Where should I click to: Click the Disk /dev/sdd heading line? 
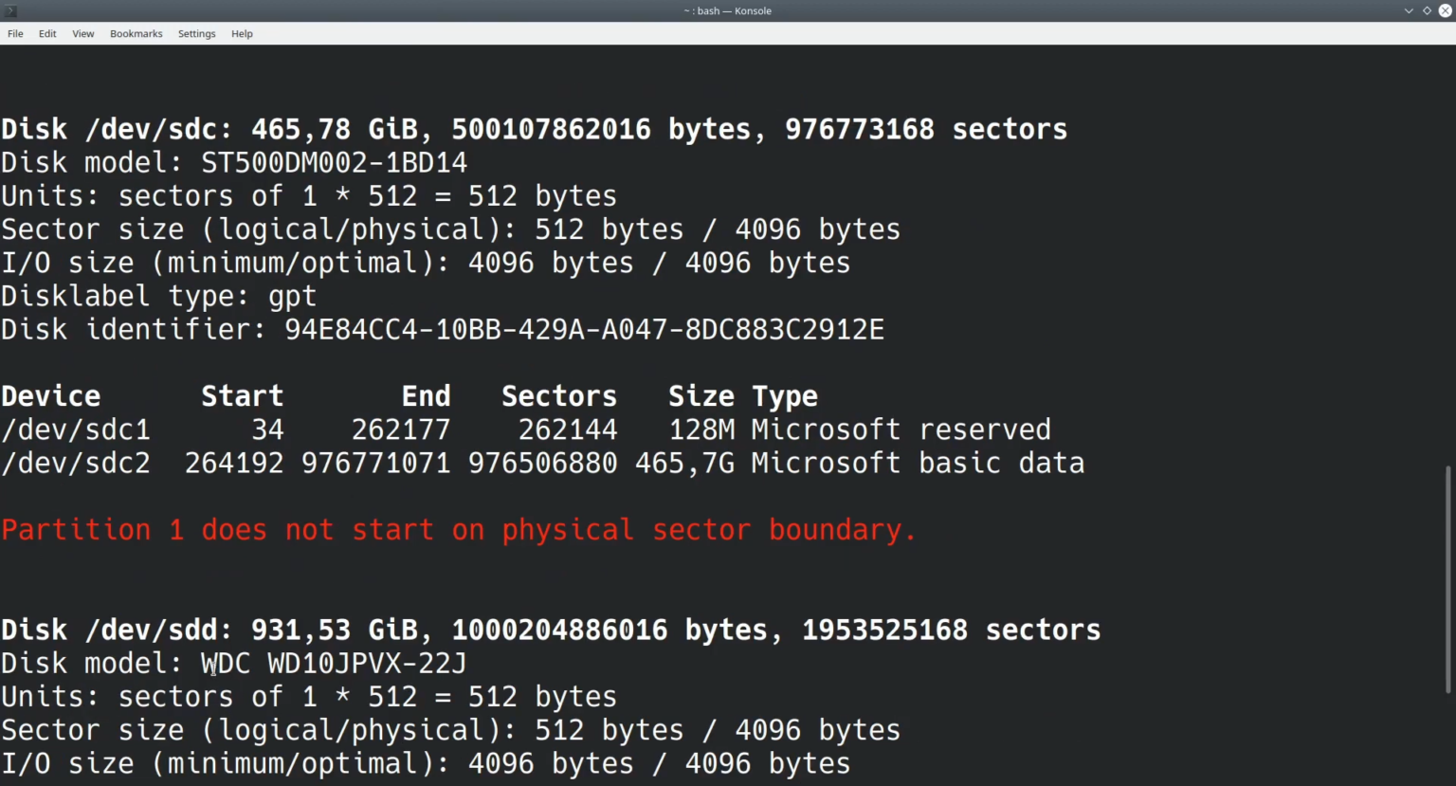(550, 629)
